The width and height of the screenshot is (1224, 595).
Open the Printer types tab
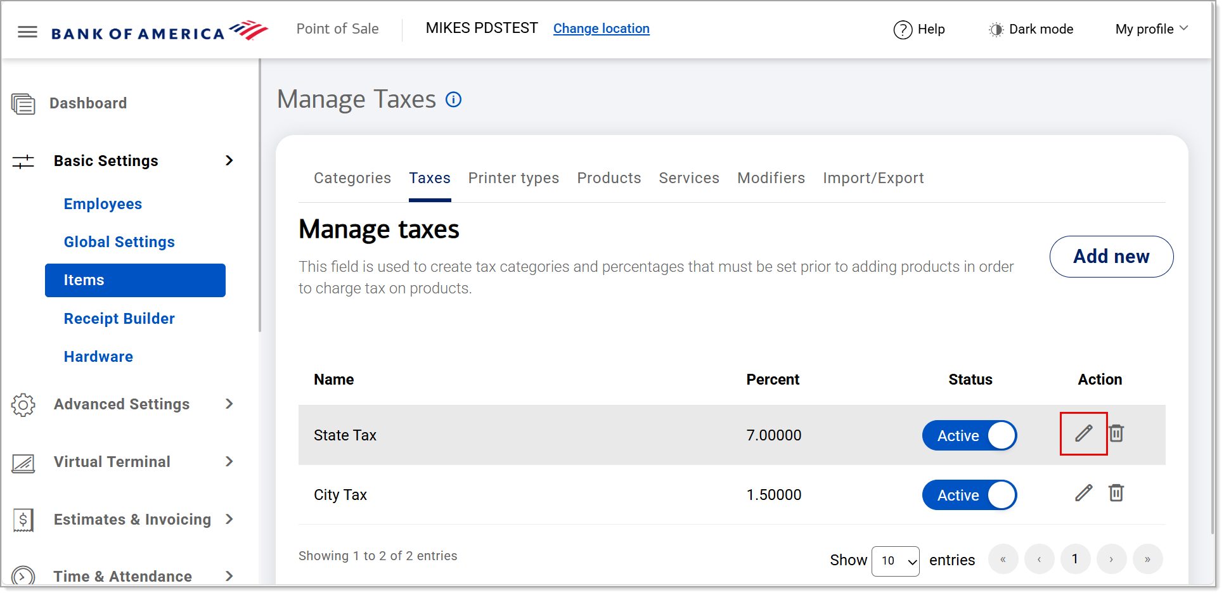[513, 179]
